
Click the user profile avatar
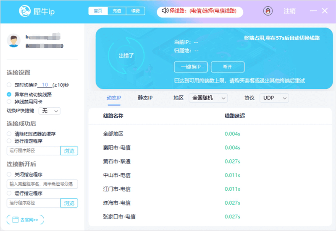click(x=13, y=40)
